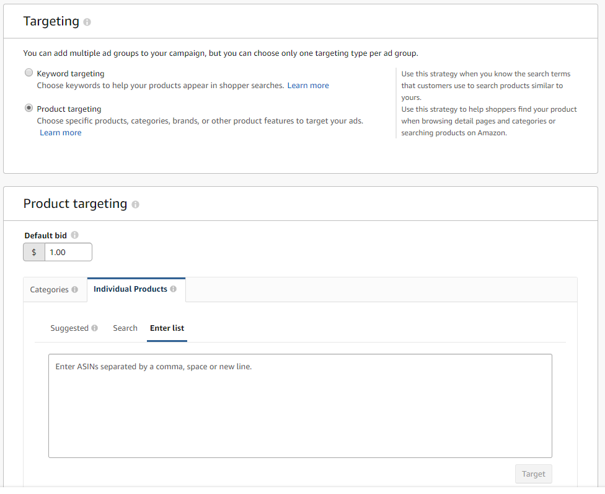Viewport: 605px width, 494px height.
Task: Focus the Enter ASINs text area
Action: pos(300,406)
